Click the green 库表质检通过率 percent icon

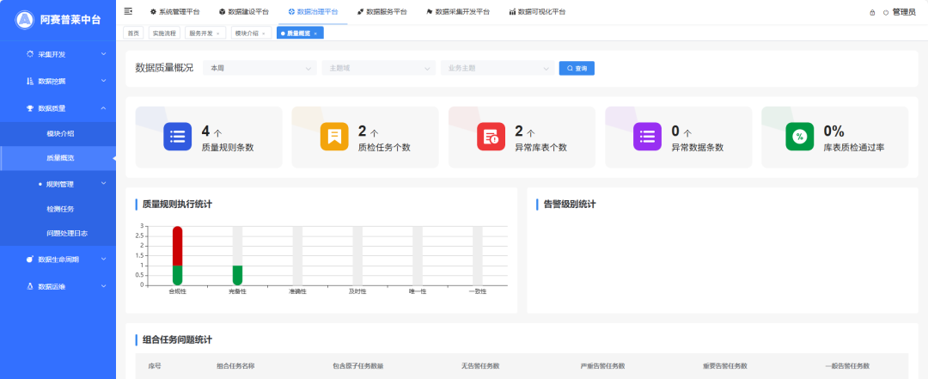coord(799,137)
